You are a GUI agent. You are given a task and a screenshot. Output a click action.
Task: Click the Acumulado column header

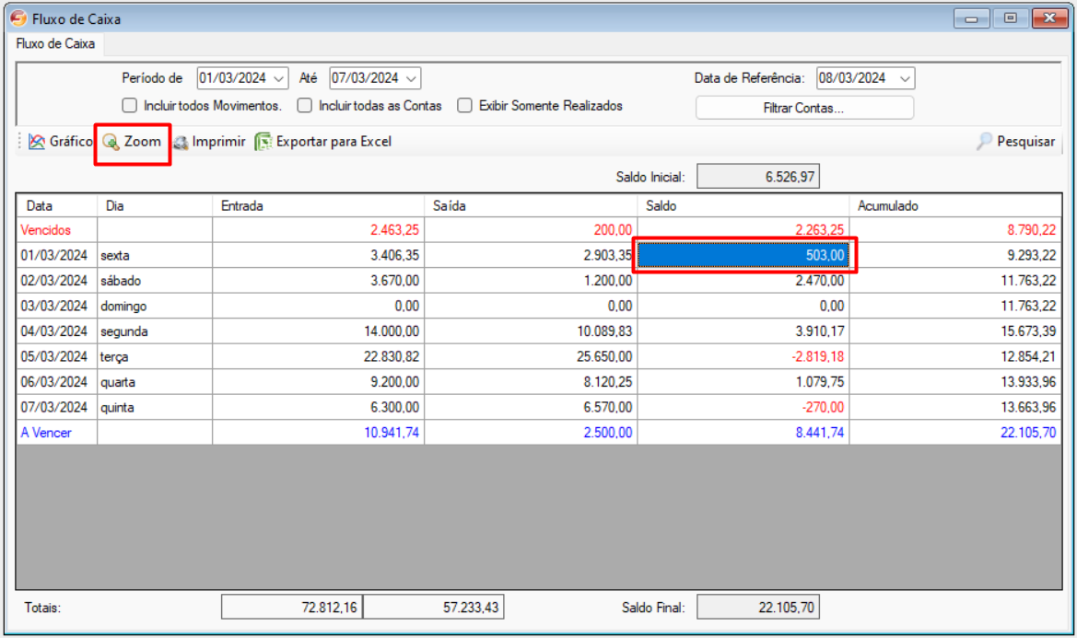(955, 206)
